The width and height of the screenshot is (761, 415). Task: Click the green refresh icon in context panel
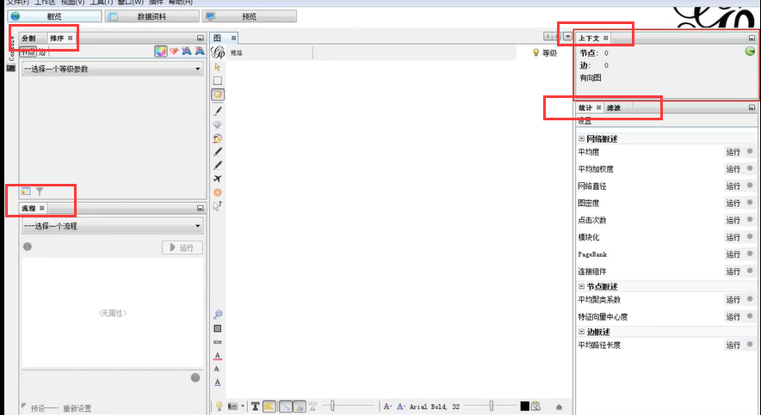click(x=750, y=51)
